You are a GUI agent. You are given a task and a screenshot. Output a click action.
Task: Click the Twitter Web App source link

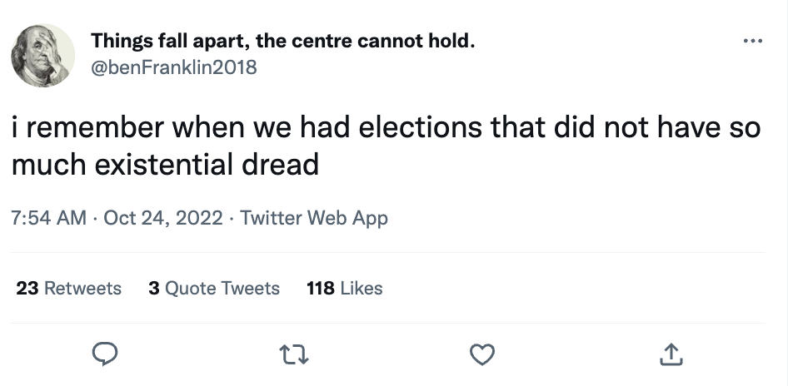point(314,218)
